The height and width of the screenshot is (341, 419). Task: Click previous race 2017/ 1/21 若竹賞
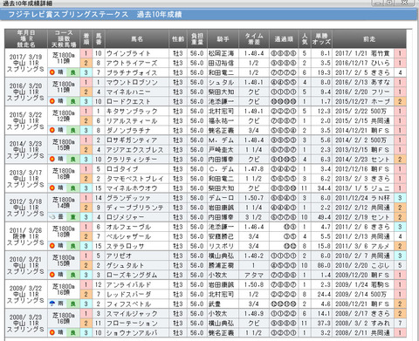pyautogui.click(x=362, y=53)
